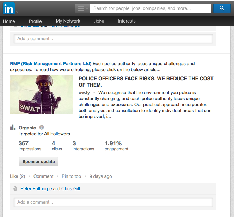Viewport: 234px width, 217px height.
Task: Click the thumbs-up icon beside Peter Fulthorpe
Action: click(x=15, y=188)
